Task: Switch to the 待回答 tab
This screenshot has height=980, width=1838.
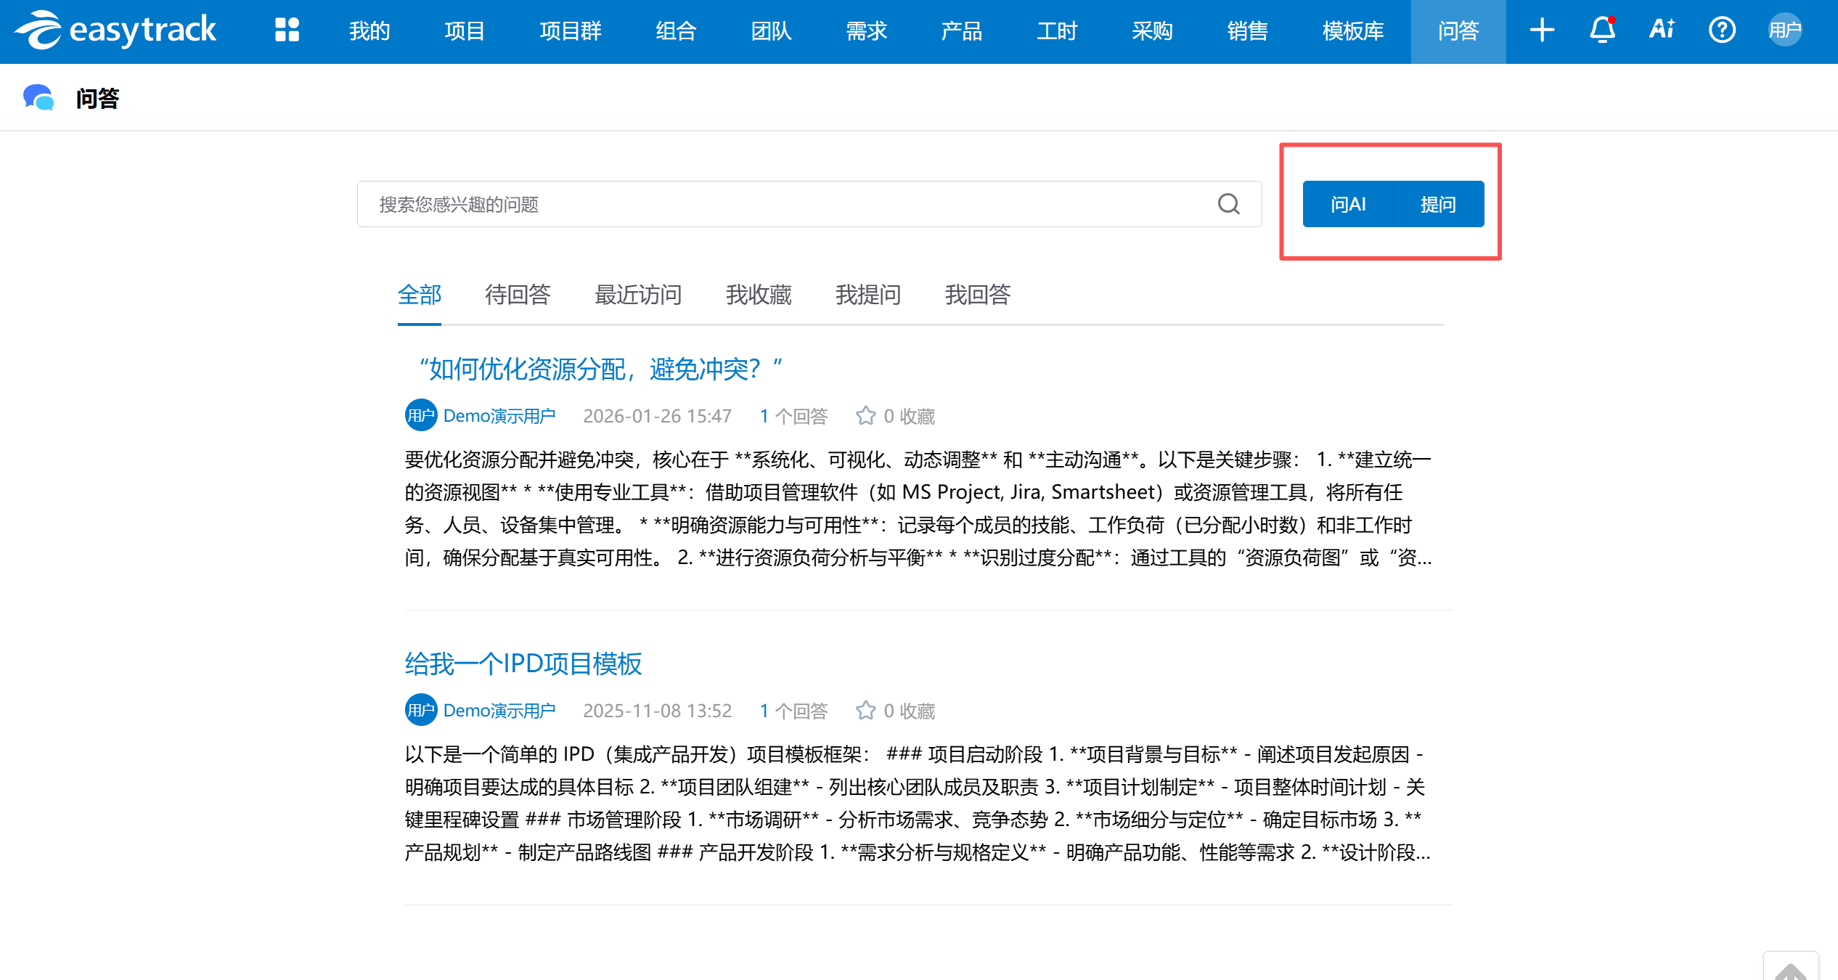Action: point(518,295)
